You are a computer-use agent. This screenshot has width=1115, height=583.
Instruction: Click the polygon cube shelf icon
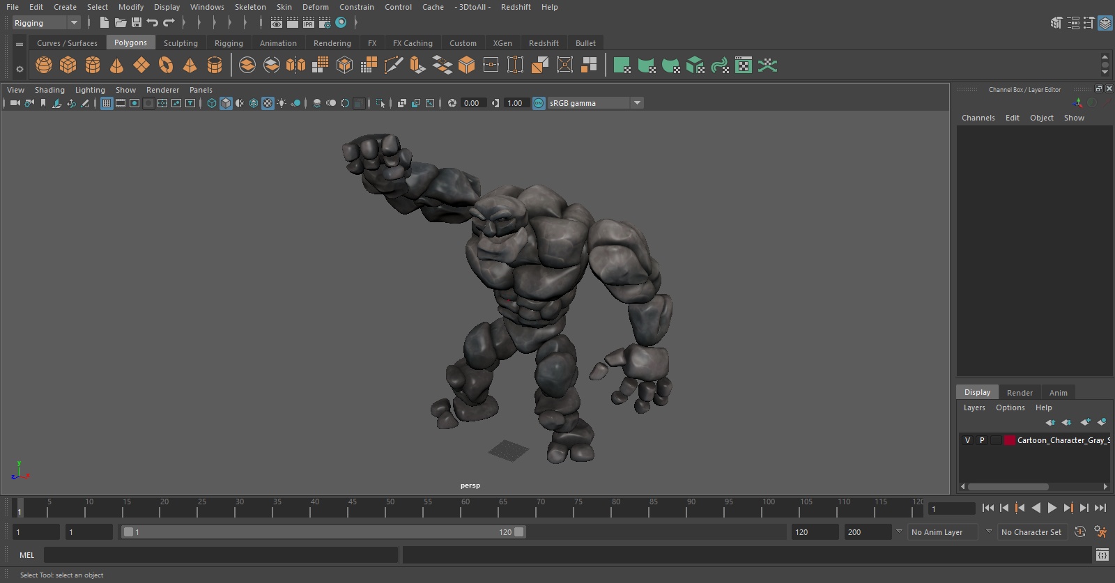coord(68,65)
